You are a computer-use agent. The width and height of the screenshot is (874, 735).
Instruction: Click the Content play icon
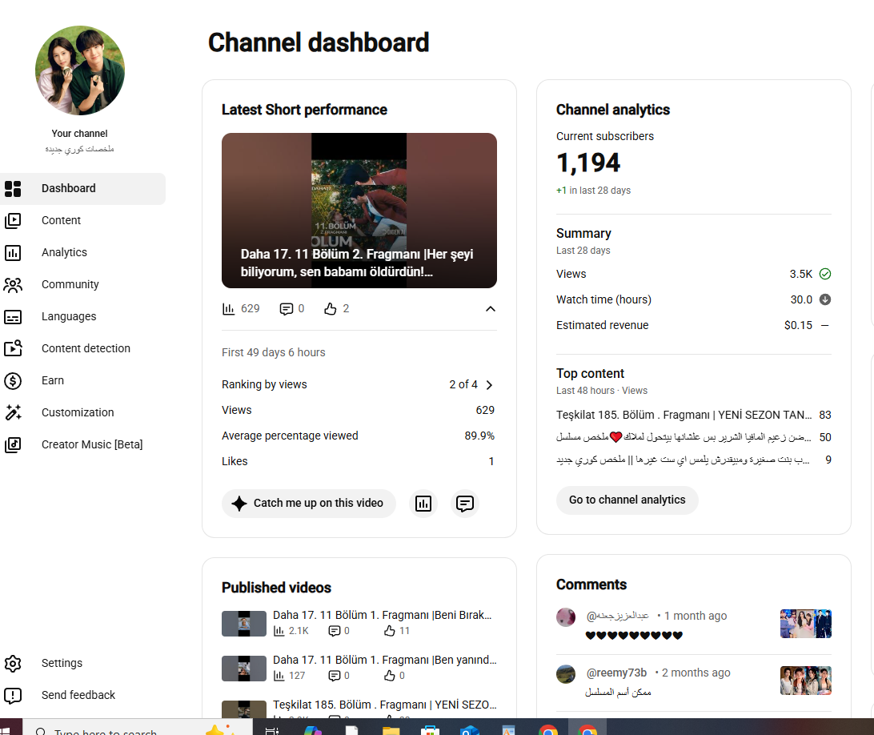[x=13, y=220]
